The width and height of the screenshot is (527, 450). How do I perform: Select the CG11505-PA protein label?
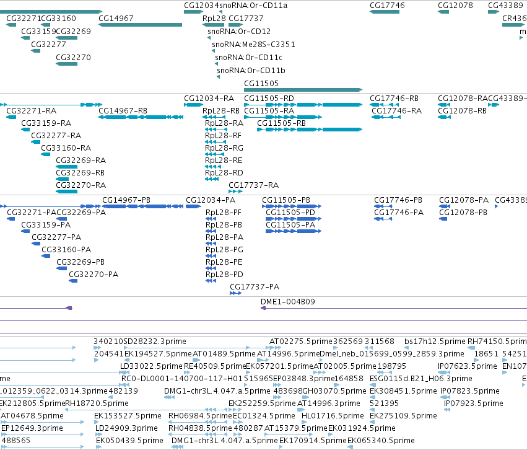click(x=290, y=225)
